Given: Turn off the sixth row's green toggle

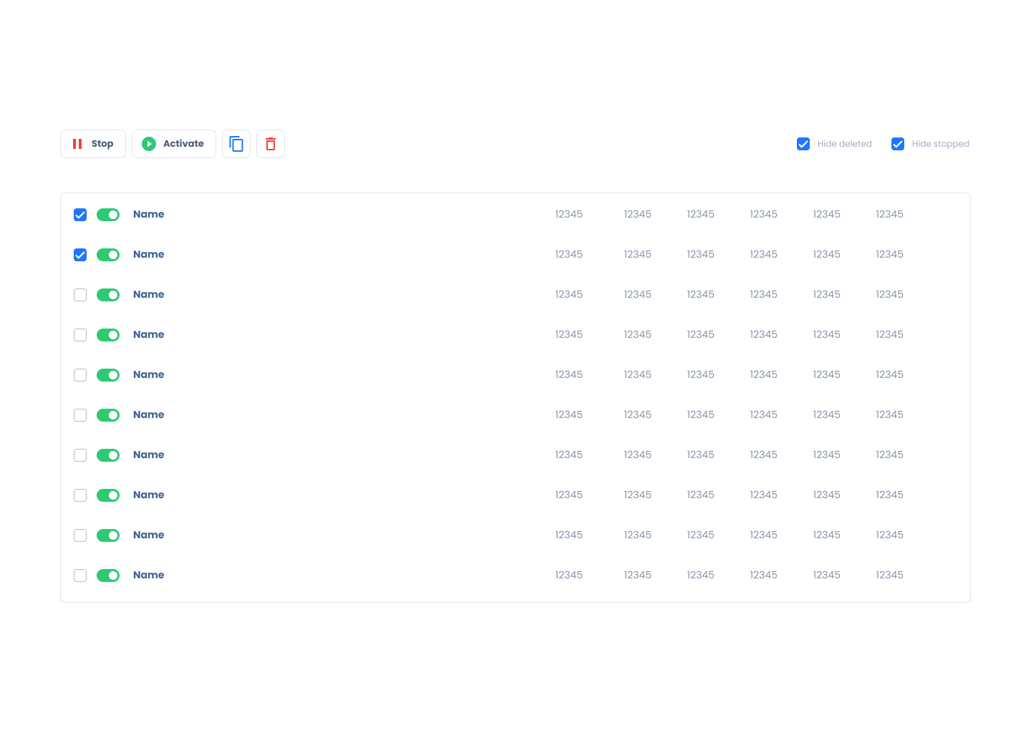Looking at the screenshot, I should coord(108,415).
